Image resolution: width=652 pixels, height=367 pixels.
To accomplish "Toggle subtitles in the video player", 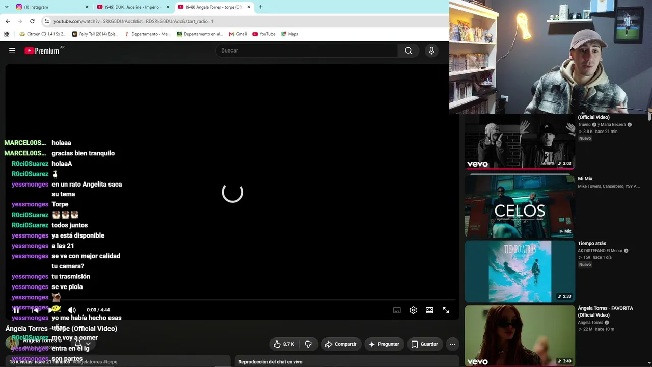I will point(397,310).
